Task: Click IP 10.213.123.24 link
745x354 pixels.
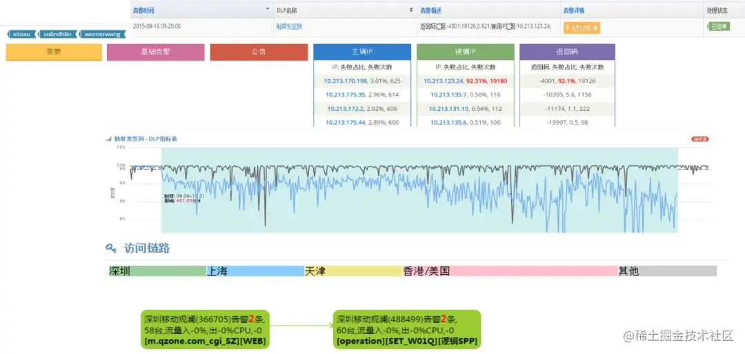Action: 444,81
